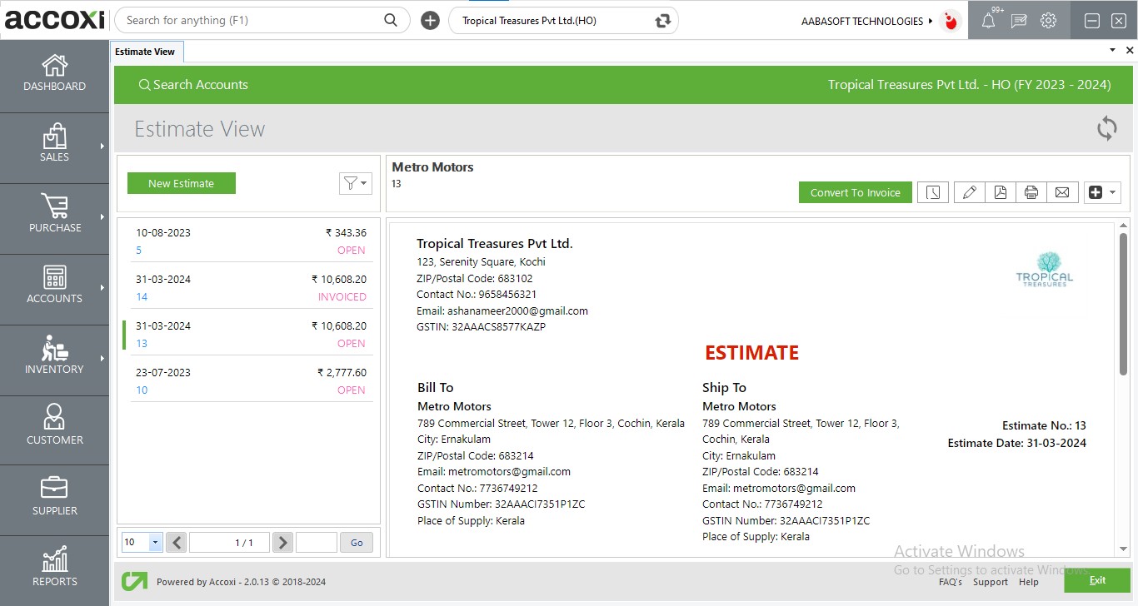Click the New Estimate button
Screen dimensions: 1138x606
pos(181,183)
